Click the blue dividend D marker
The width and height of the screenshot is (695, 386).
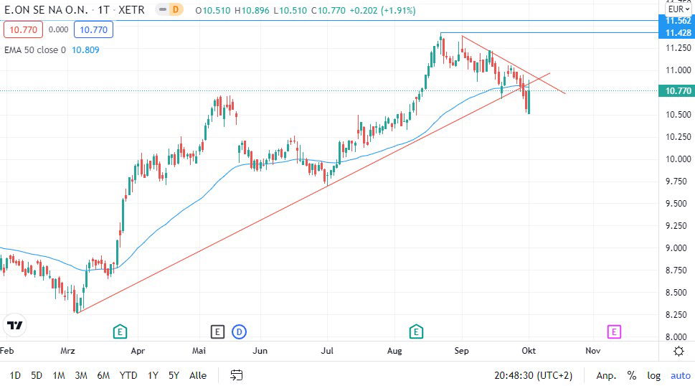click(240, 331)
